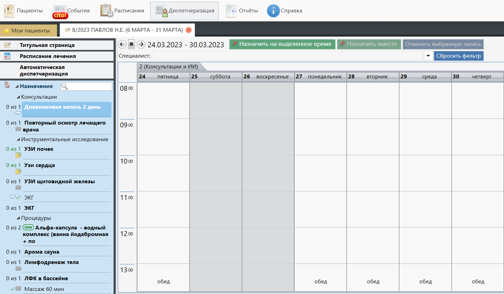Open the Отчёты chart icon
Screen dimensions: 504x294
(231, 11)
